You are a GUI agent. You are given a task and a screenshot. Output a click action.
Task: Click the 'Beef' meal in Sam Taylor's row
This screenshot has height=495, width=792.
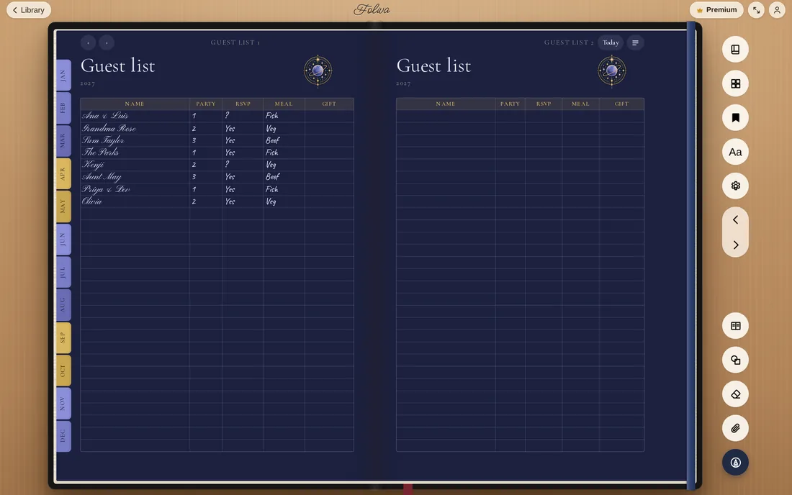tap(272, 140)
